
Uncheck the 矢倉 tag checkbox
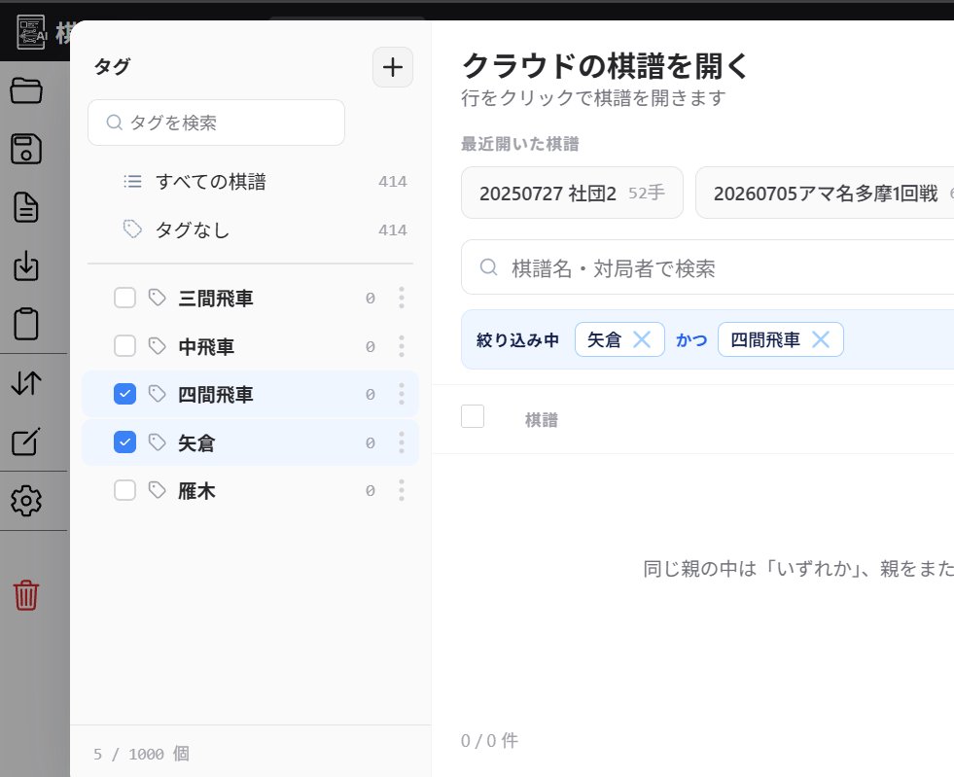tap(124, 442)
